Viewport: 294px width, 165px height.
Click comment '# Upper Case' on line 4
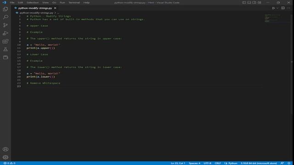tap(37, 26)
